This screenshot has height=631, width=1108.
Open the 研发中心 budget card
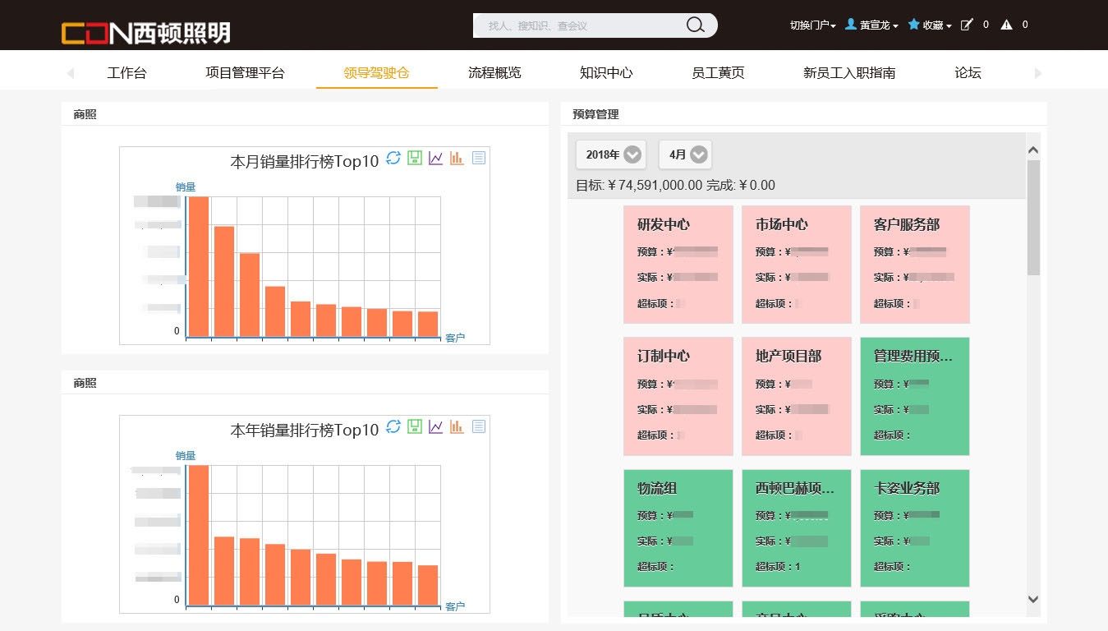click(x=678, y=265)
